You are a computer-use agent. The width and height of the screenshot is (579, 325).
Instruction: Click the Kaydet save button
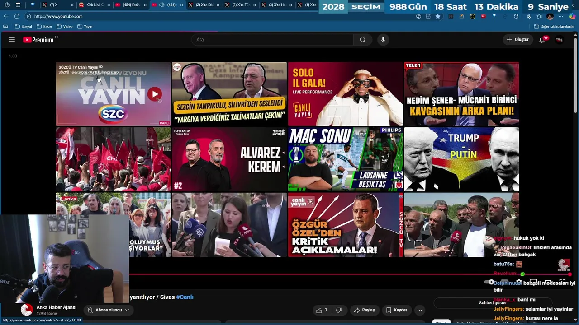(x=396, y=310)
